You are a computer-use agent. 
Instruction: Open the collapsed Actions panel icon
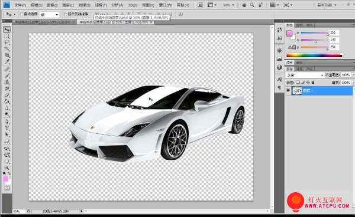tap(279, 38)
